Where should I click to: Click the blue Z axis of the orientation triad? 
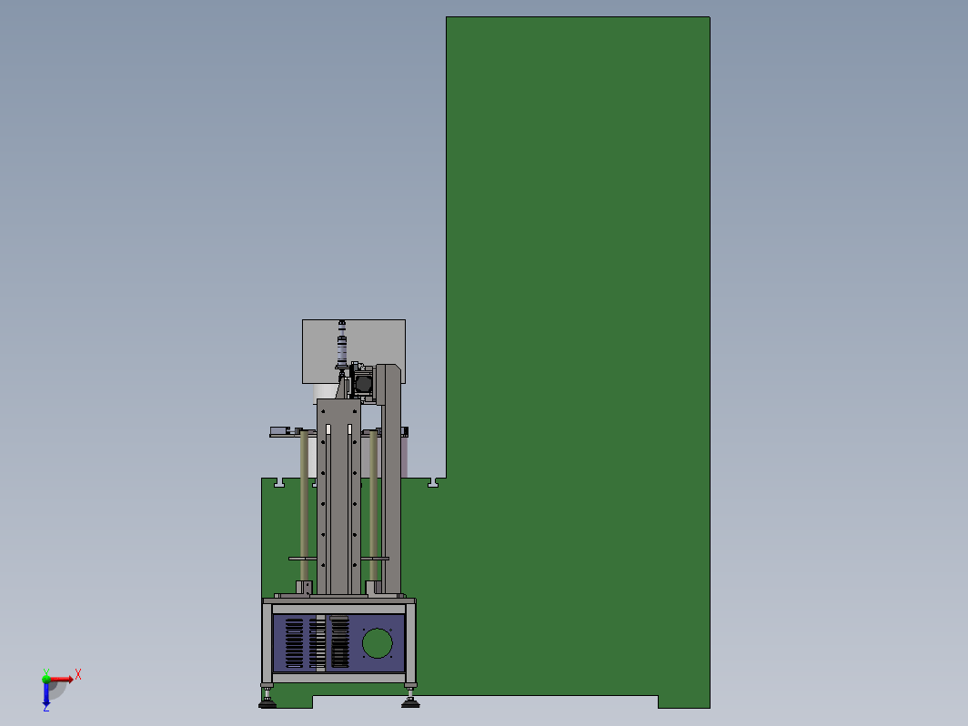[46, 694]
